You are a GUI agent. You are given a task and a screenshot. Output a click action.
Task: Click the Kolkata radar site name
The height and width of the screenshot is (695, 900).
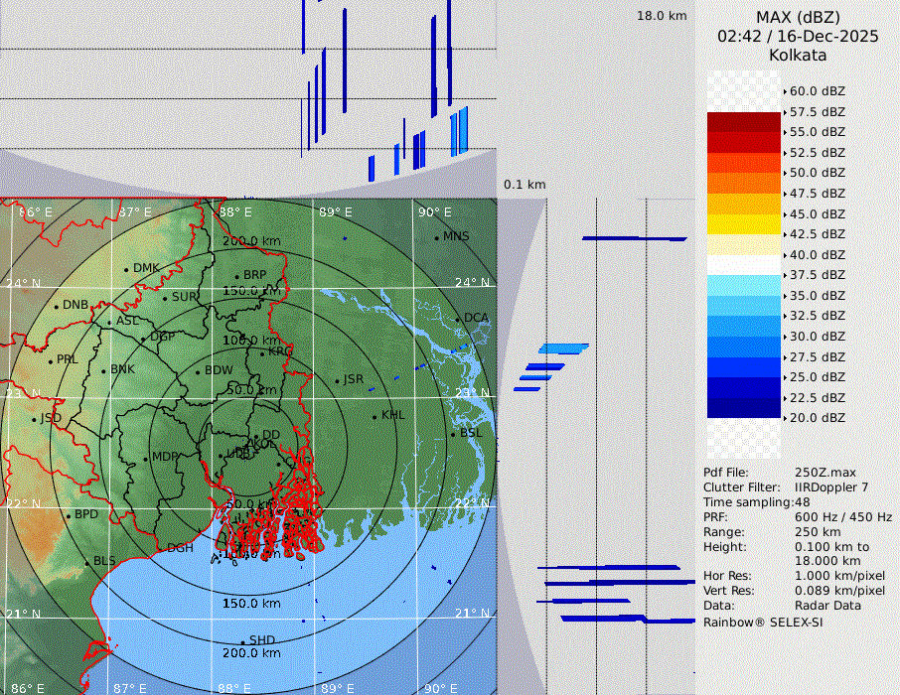[x=798, y=55]
